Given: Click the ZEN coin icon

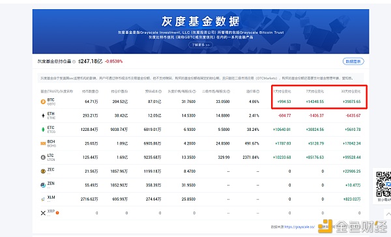Looking at the screenshot, I should pyautogui.click(x=43, y=185).
